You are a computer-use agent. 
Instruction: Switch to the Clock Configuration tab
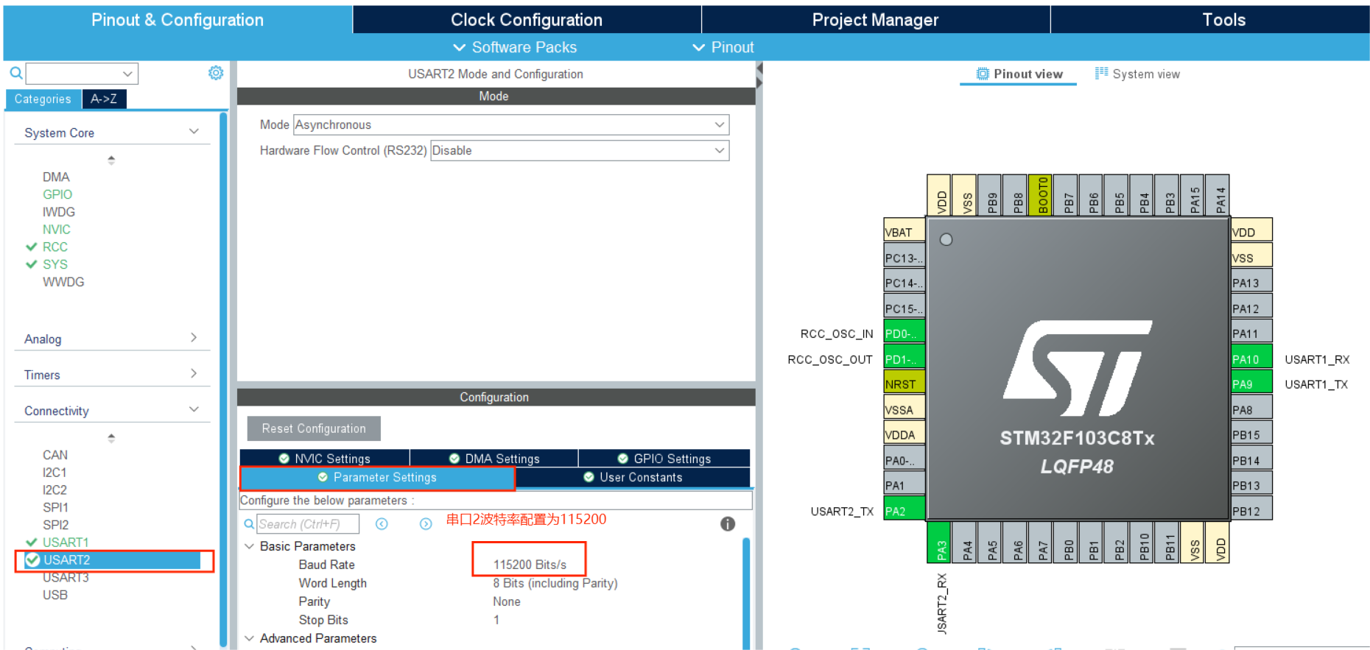(527, 20)
